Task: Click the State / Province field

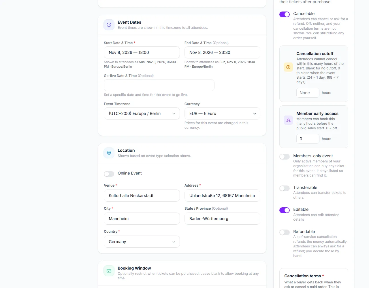Action: tap(222, 219)
